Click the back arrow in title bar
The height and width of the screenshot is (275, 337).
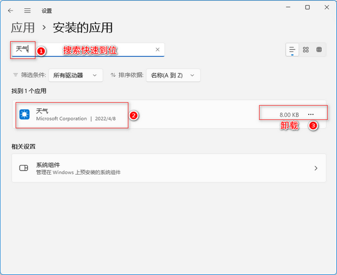click(10, 11)
